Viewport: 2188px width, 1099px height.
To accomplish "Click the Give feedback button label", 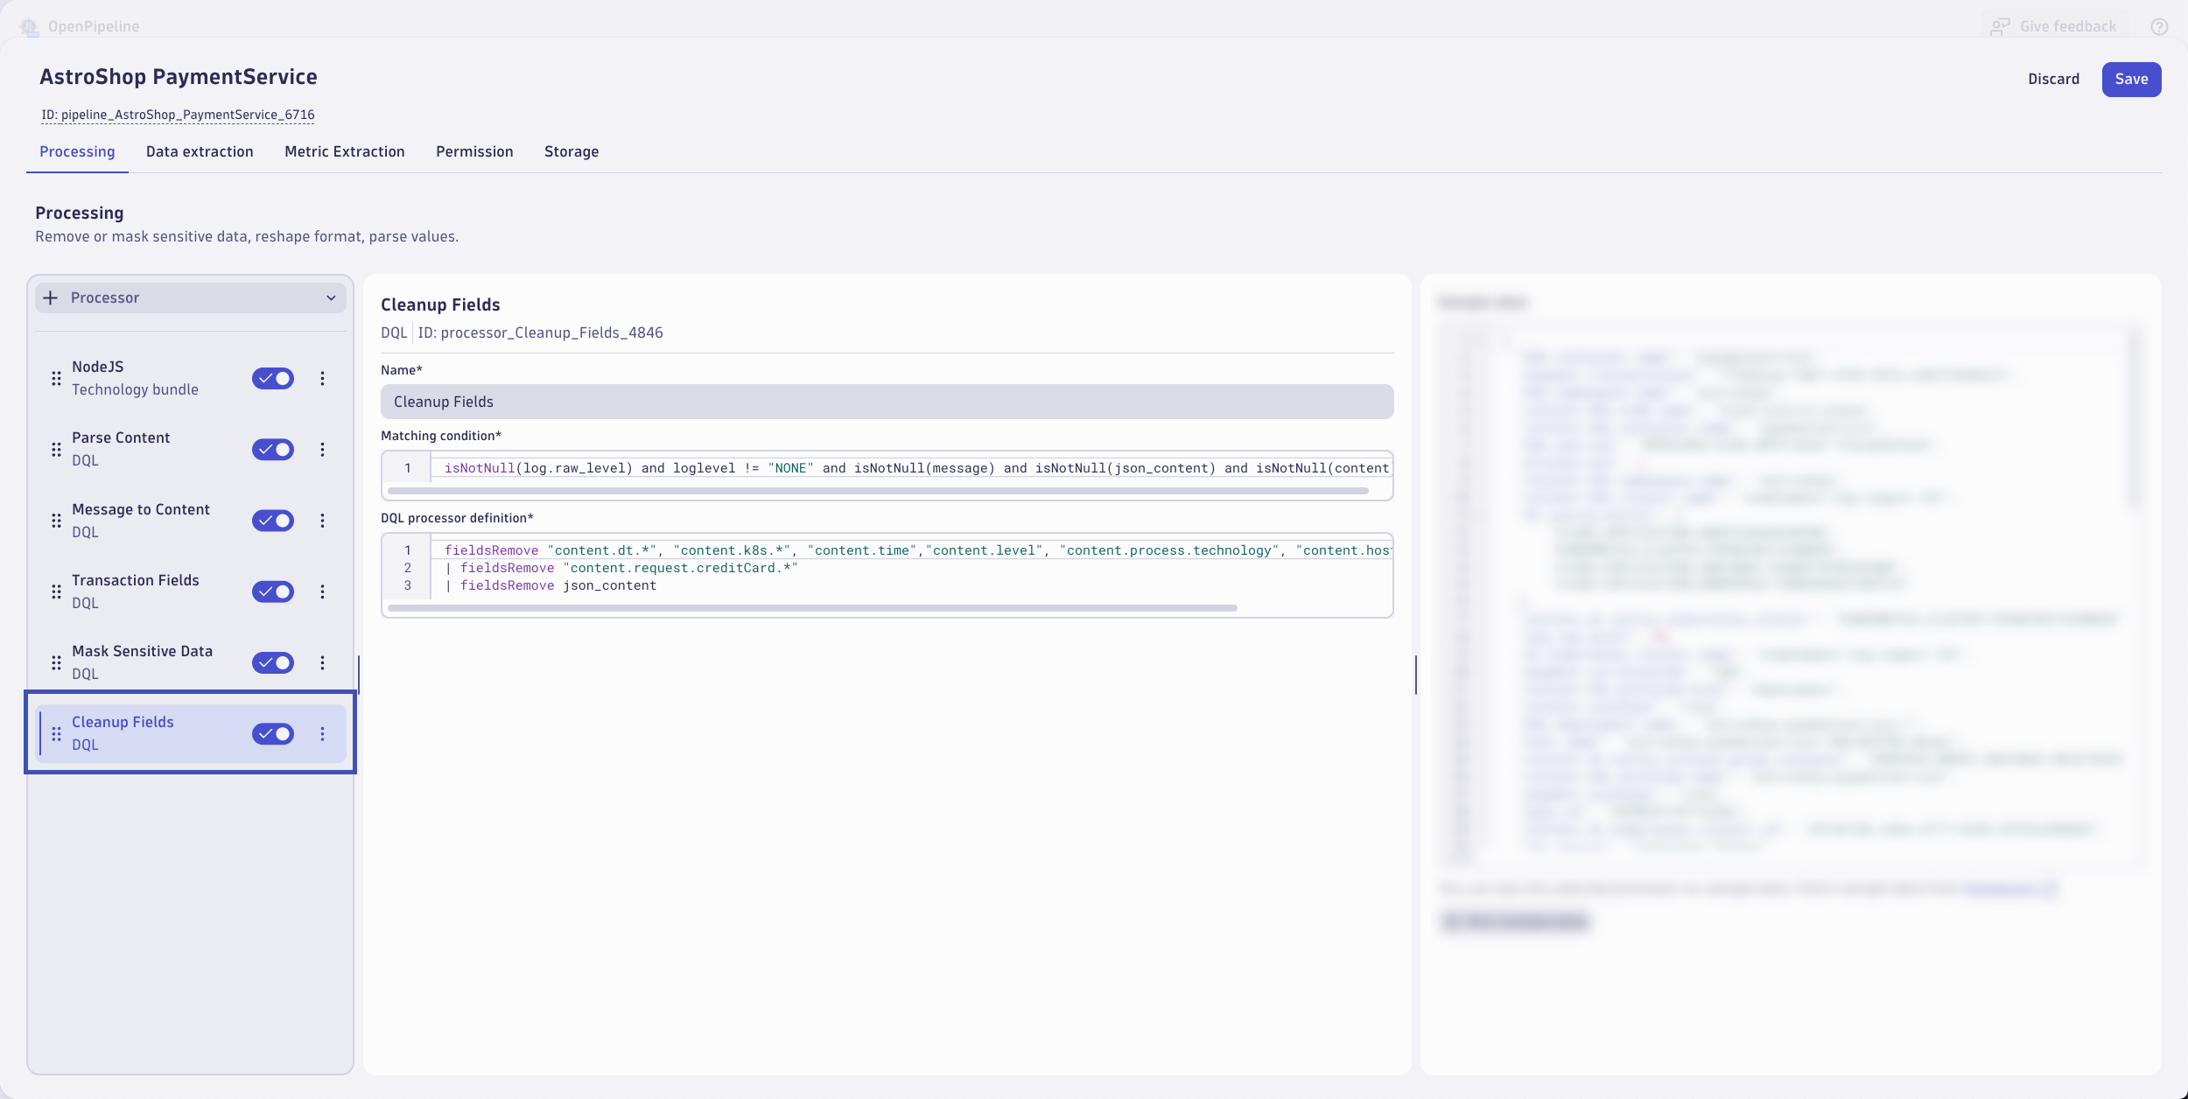I will tap(2068, 27).
